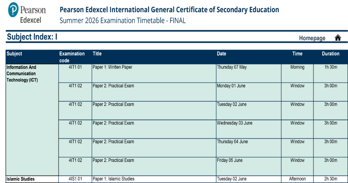Select exam code 4IS1 01
This screenshot has height=183, width=348.
click(x=75, y=179)
